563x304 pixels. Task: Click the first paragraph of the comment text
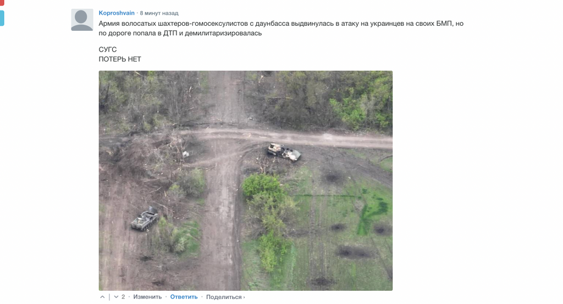(x=281, y=29)
